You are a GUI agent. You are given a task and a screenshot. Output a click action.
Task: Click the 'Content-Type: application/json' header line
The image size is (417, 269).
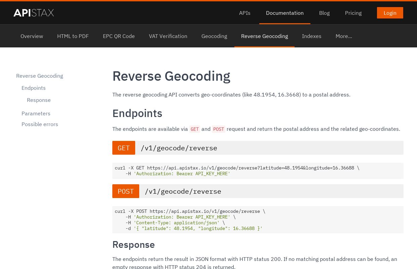coord(175,223)
